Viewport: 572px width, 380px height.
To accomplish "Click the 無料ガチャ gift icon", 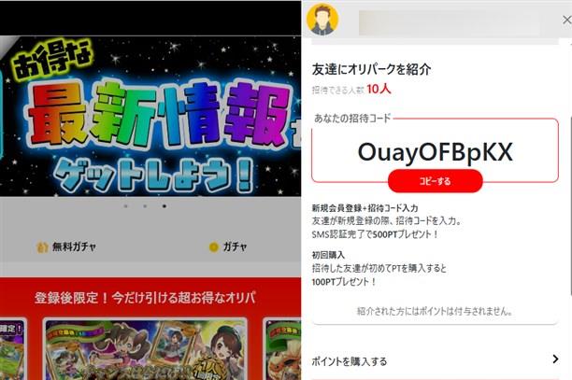I will coord(42,247).
